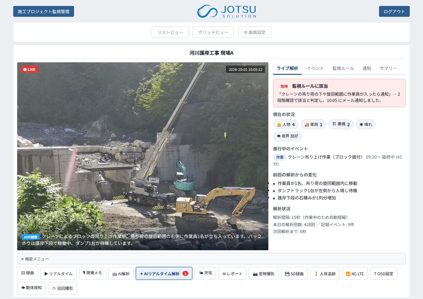
Task: Toggle AIリアルタイム解析 feature
Action: (x=164, y=273)
